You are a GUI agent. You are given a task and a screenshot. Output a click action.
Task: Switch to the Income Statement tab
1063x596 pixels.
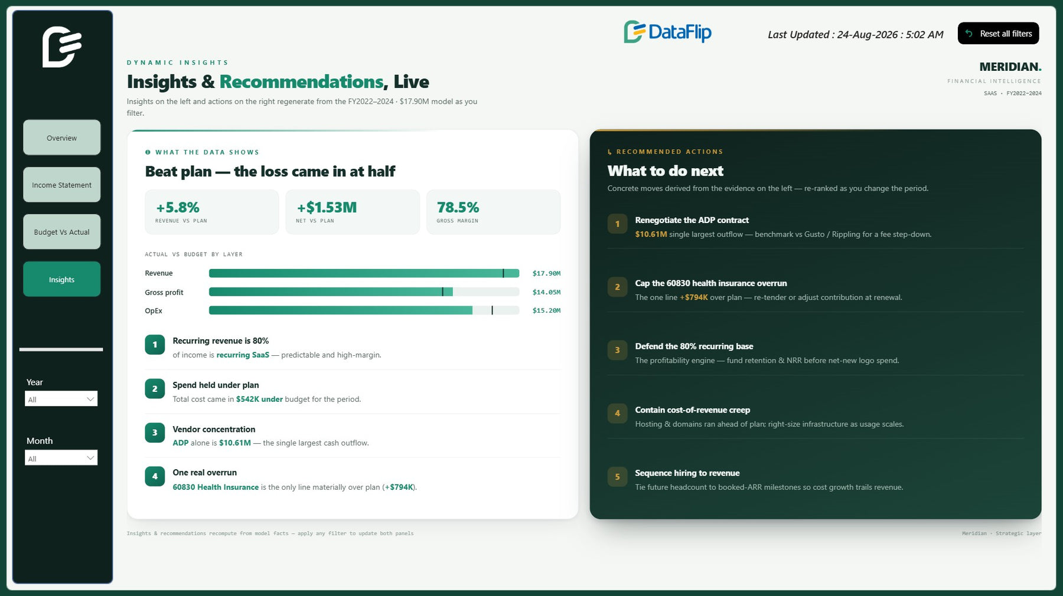pos(61,185)
